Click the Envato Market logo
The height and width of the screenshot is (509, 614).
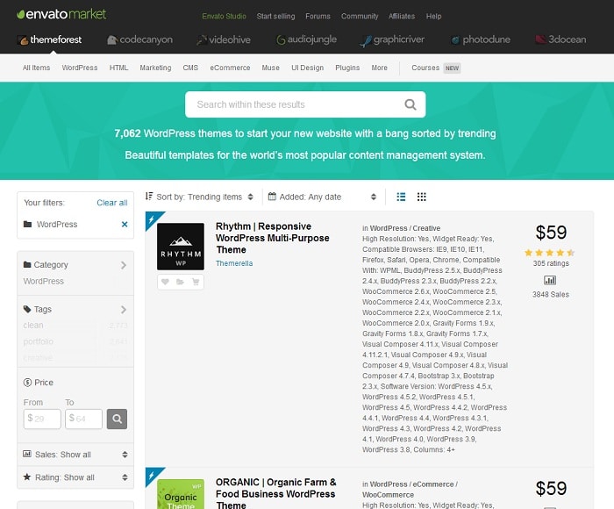(x=61, y=15)
